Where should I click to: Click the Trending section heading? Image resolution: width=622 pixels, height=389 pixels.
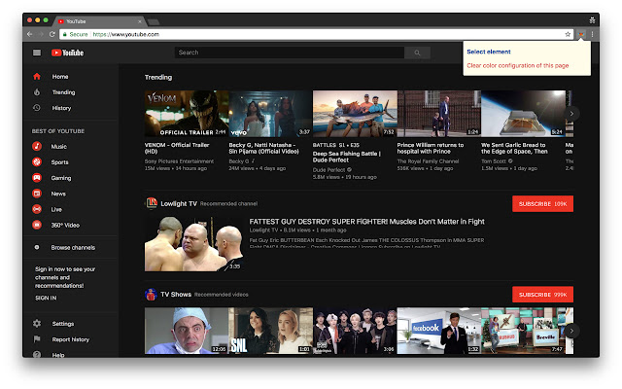[x=158, y=77]
